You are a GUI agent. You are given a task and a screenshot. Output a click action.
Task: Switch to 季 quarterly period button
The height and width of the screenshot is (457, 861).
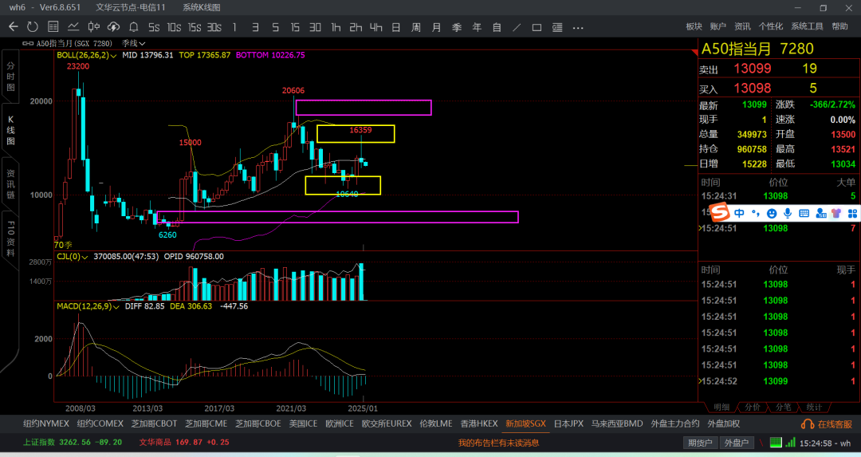(456, 27)
